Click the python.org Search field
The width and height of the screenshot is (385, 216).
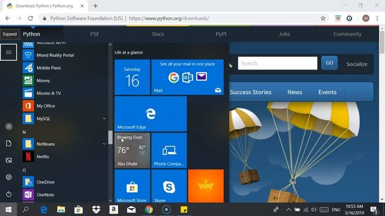[277, 63]
